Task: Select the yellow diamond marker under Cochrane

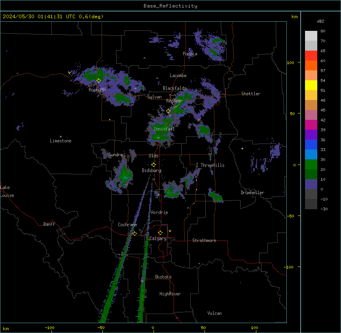Action: 135,233
